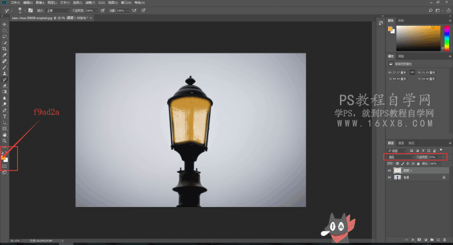The height and width of the screenshot is (245, 453).
Task: Toggle lock transparent pixels
Action: point(397,164)
